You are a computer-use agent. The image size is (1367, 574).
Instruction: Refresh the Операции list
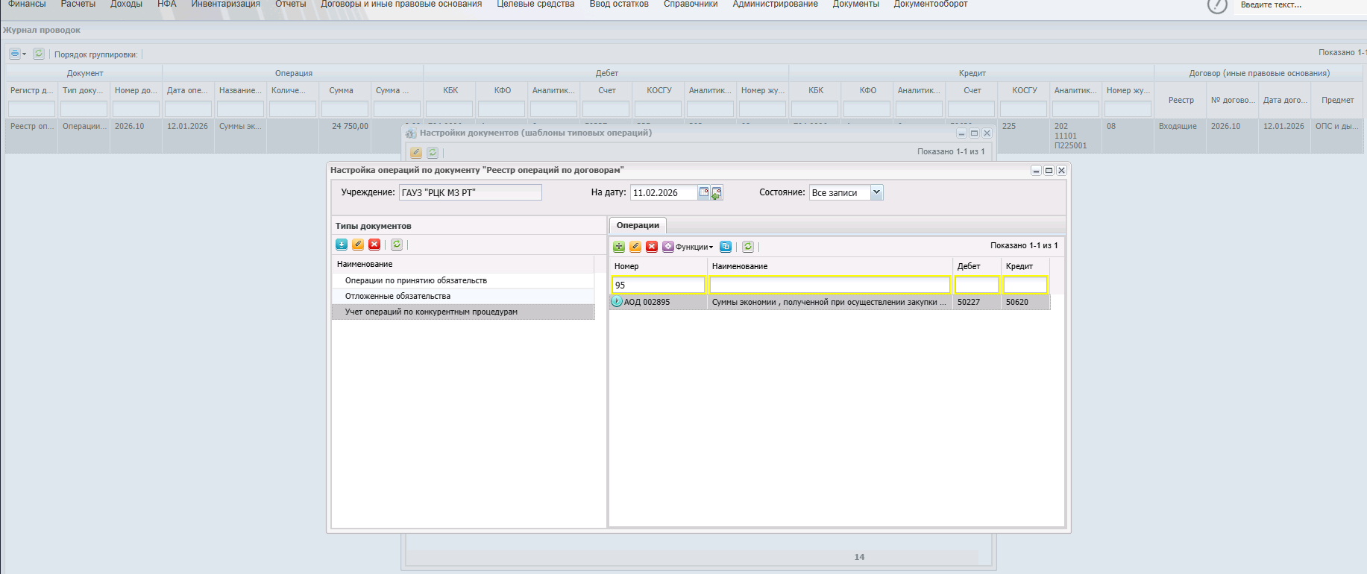pyautogui.click(x=748, y=247)
